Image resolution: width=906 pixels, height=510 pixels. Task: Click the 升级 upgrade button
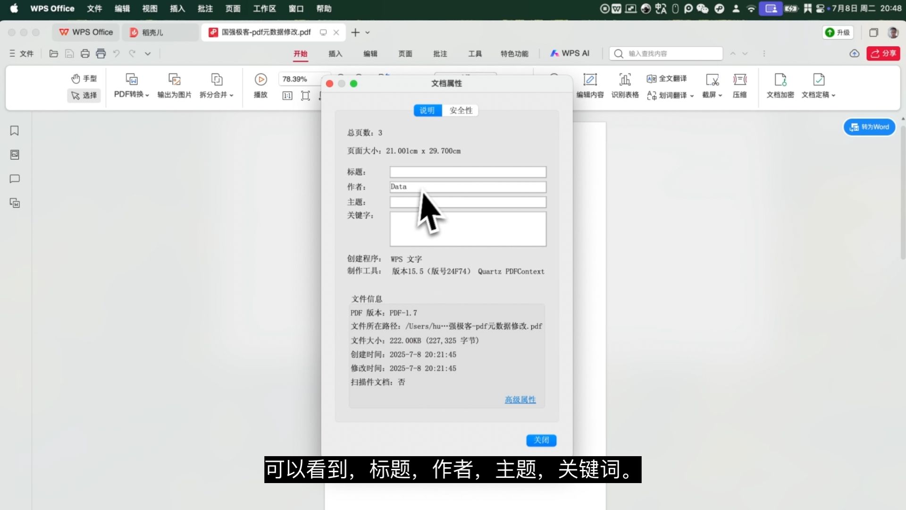838,33
